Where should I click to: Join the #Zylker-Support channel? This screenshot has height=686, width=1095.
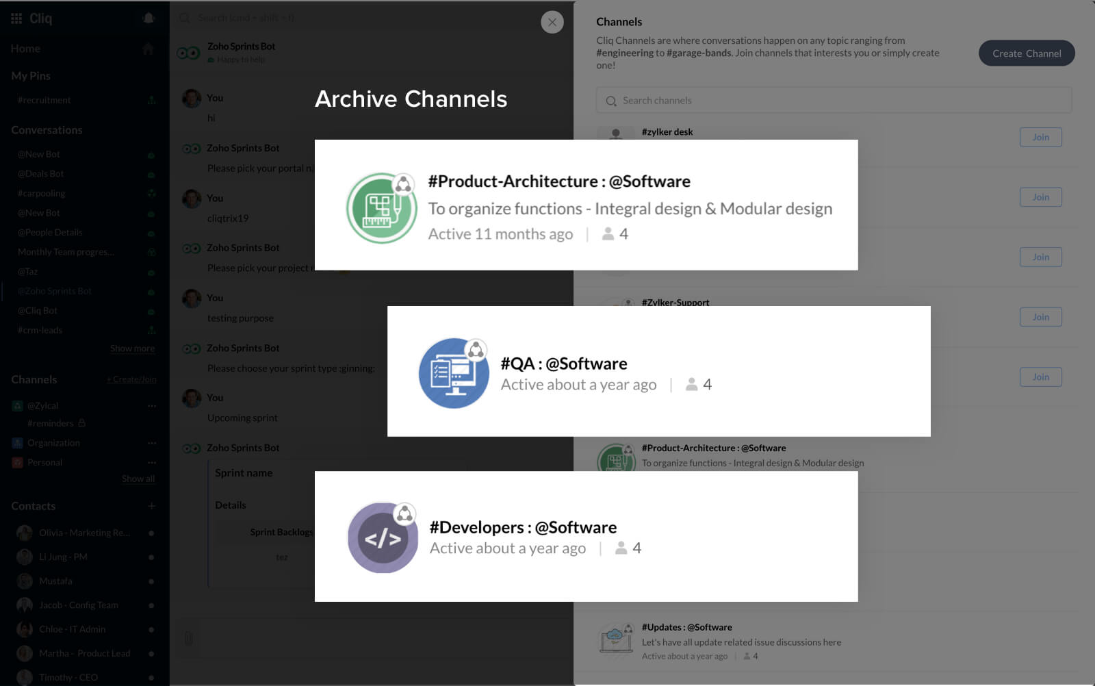(1040, 317)
